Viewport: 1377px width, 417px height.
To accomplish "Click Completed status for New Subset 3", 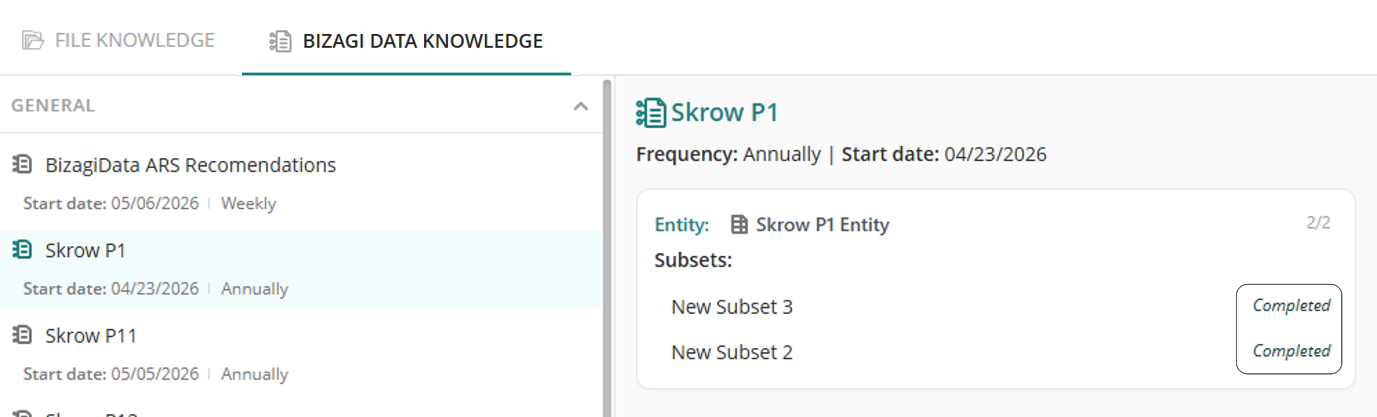I will pyautogui.click(x=1292, y=305).
